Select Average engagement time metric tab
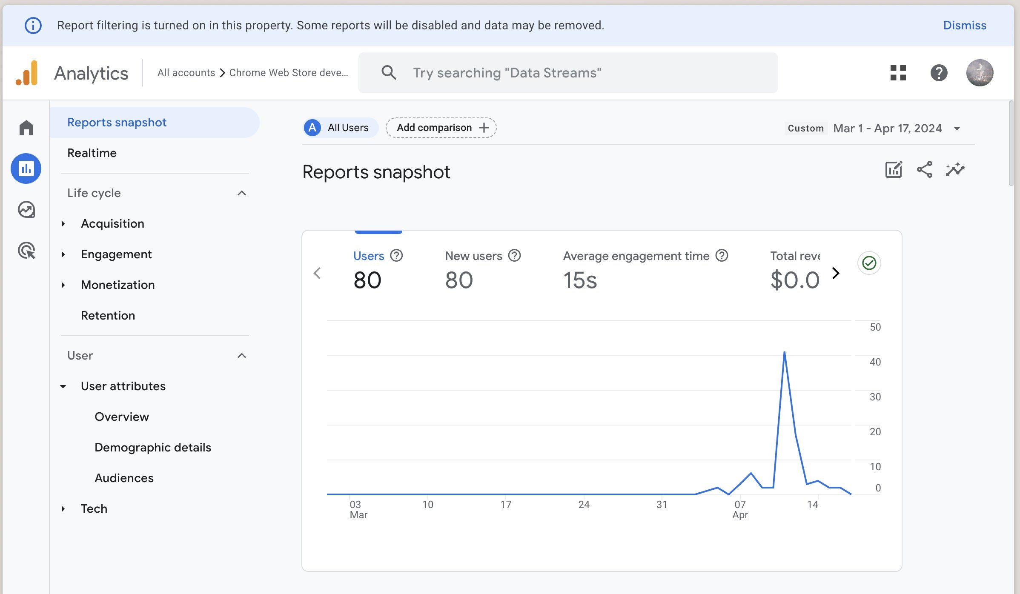1020x594 pixels. pyautogui.click(x=645, y=270)
